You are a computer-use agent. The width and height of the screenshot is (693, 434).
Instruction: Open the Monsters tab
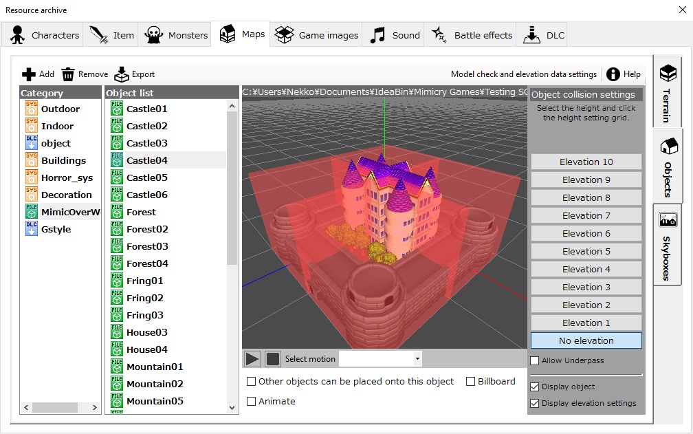coord(176,35)
